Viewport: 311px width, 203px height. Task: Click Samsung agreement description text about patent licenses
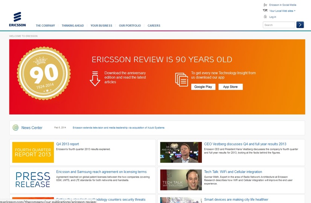coord(103,179)
